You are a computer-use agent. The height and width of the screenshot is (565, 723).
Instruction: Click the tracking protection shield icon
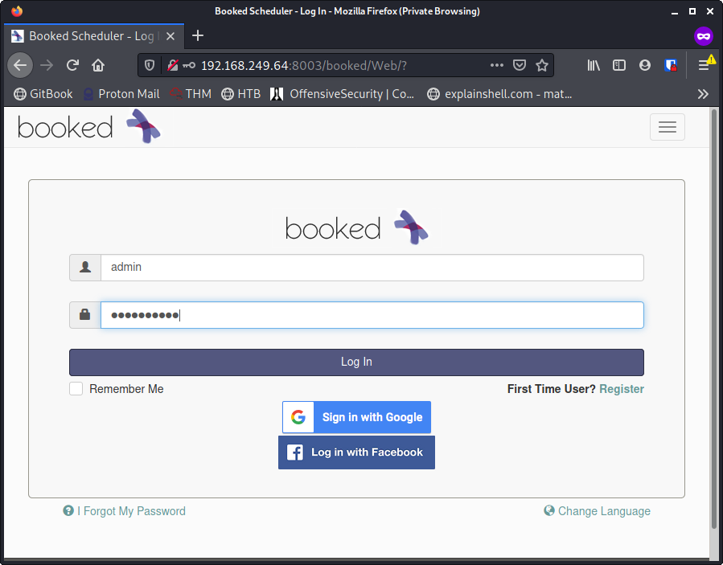tap(150, 65)
